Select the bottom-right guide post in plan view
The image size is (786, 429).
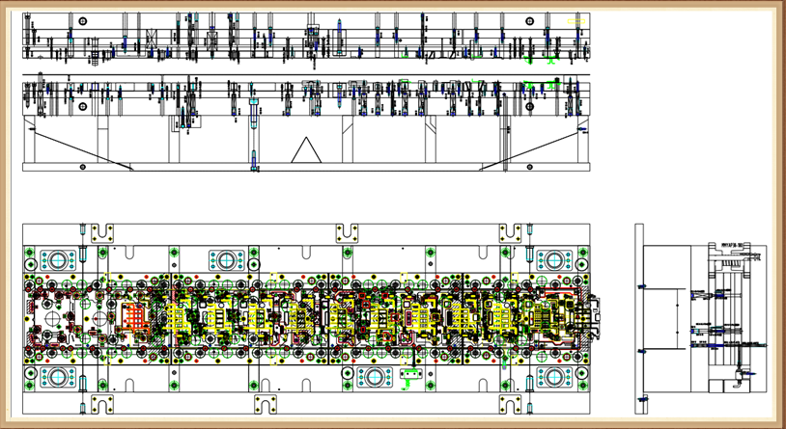click(x=554, y=376)
